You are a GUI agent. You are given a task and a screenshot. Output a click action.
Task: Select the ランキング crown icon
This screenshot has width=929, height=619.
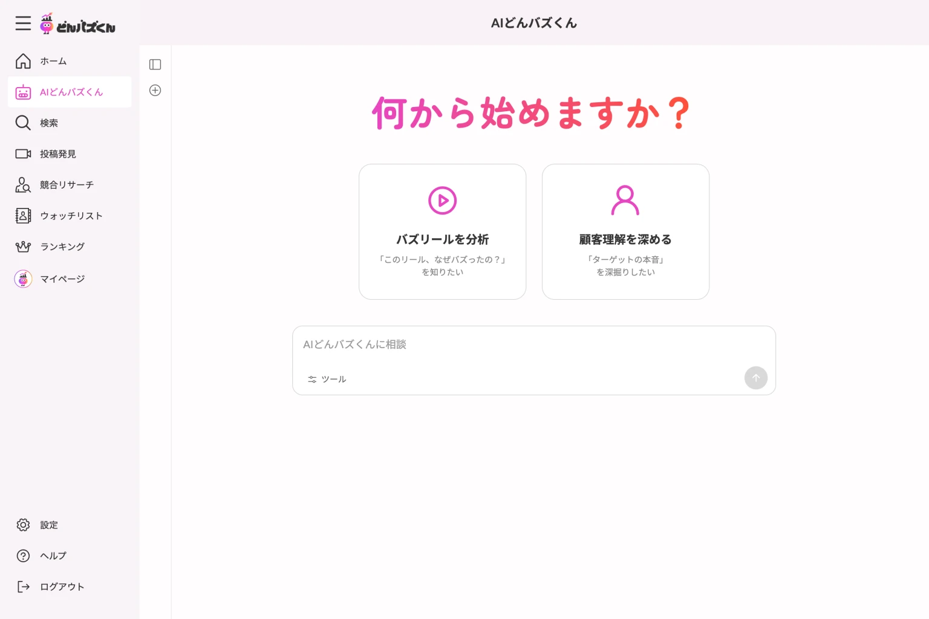[x=22, y=247]
